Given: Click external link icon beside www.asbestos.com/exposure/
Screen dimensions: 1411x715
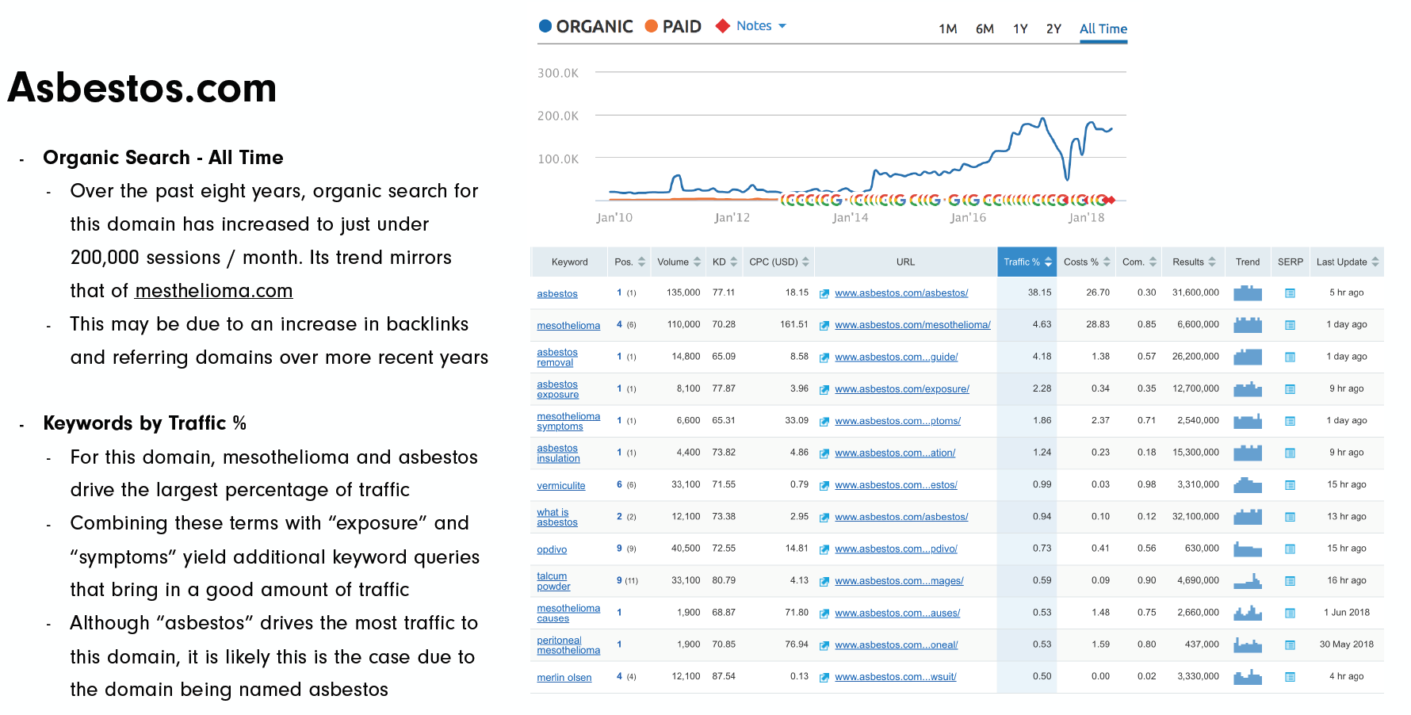Looking at the screenshot, I should tap(824, 390).
